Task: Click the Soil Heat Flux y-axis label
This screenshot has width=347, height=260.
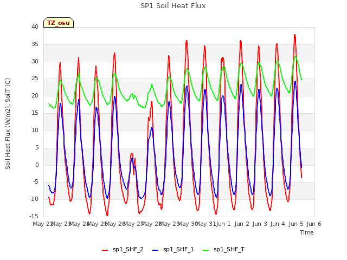Action: click(8, 123)
